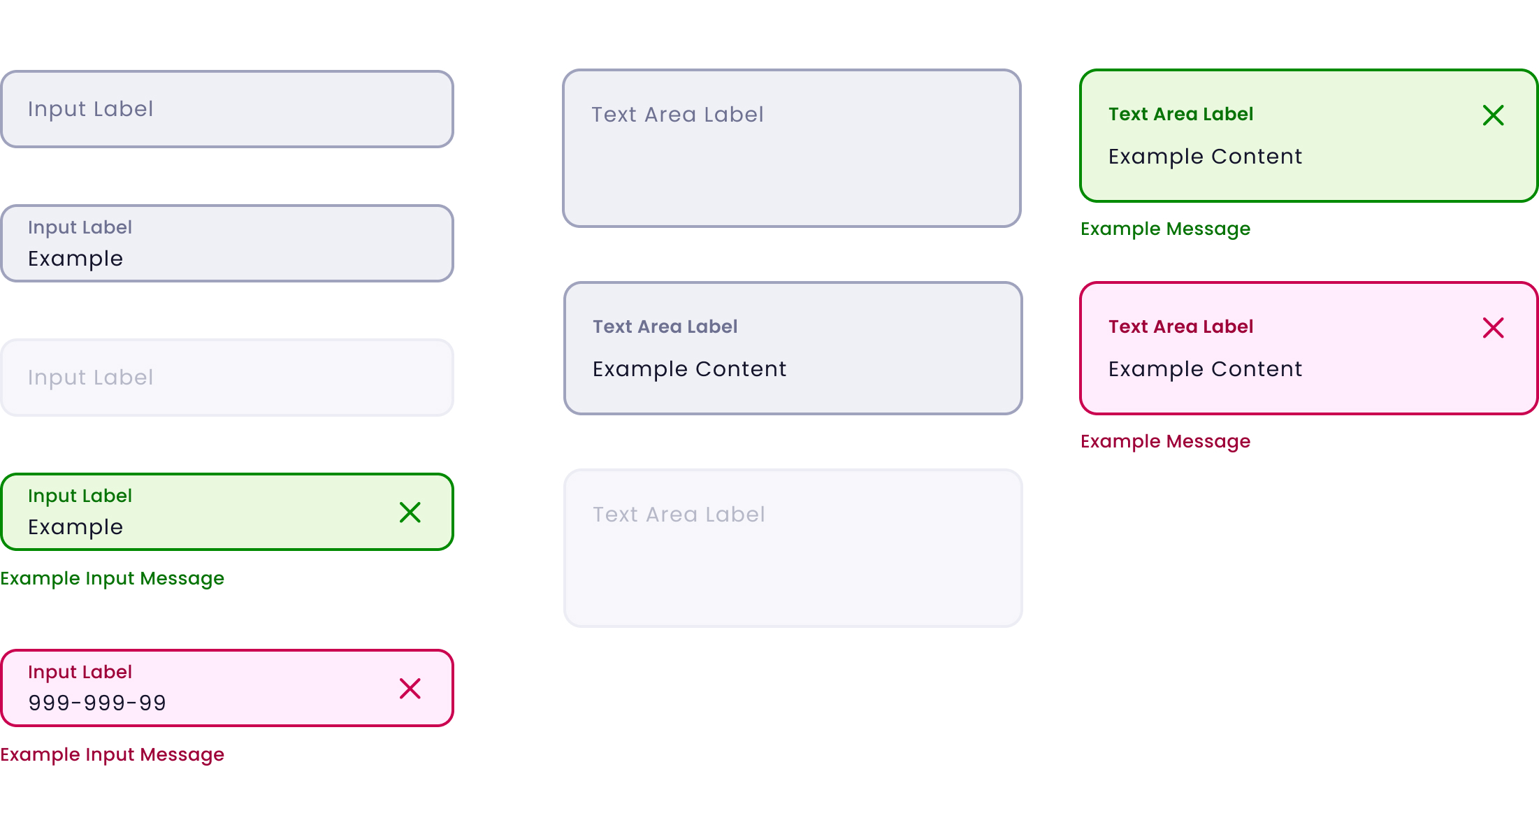Click the red X icon in the error text area
Screen dimensions: 1539x839
[1493, 328]
